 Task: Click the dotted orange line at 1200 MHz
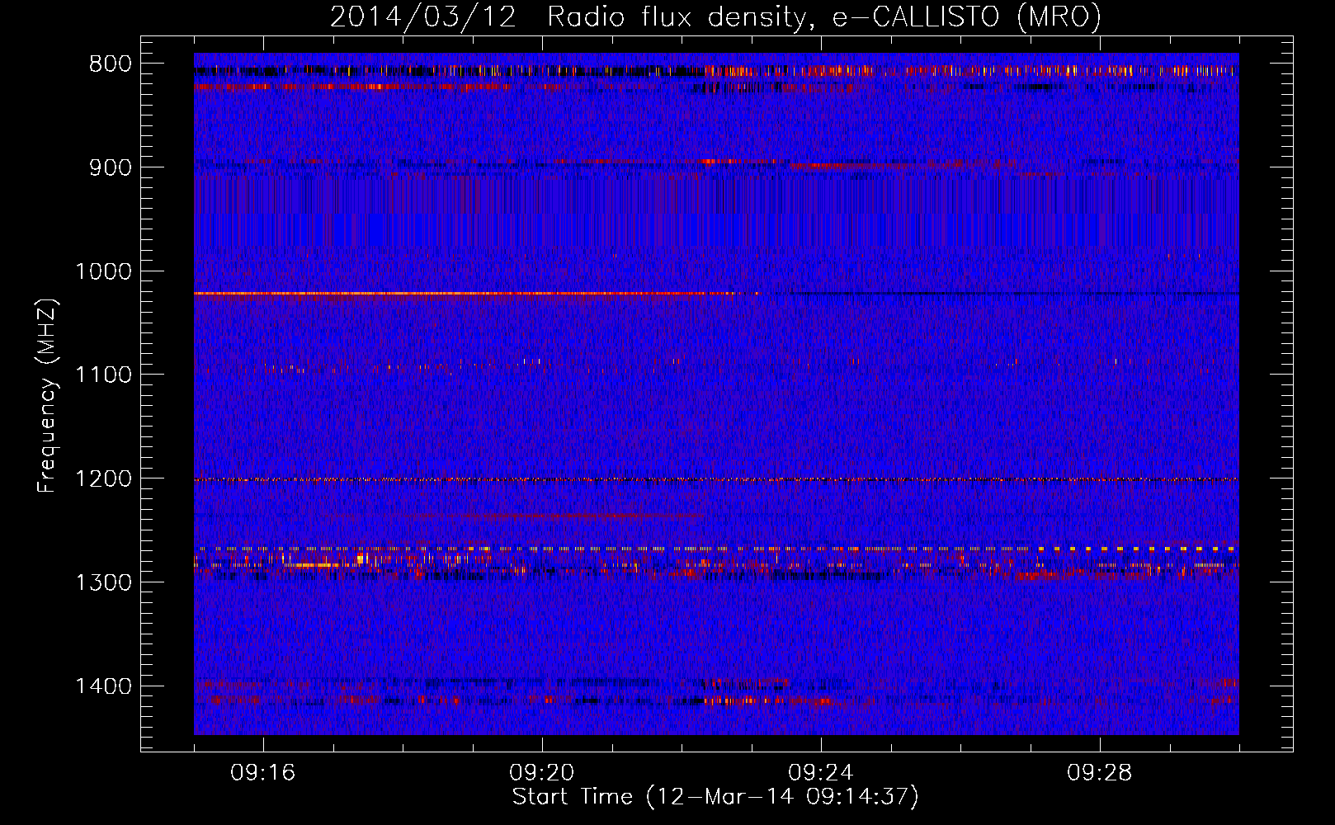coord(716,479)
